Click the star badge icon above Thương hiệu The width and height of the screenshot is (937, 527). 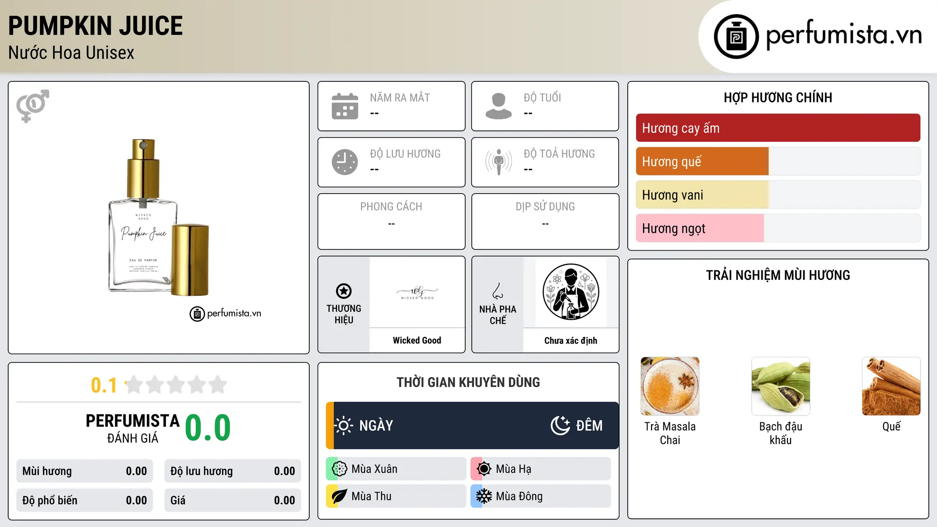(344, 291)
